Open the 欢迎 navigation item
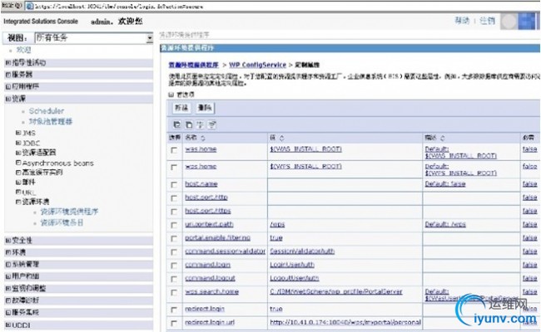 [24, 50]
